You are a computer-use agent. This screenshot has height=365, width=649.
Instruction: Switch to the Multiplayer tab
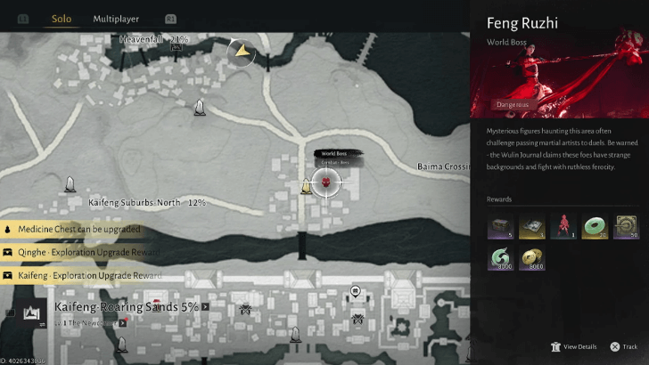pyautogui.click(x=116, y=19)
